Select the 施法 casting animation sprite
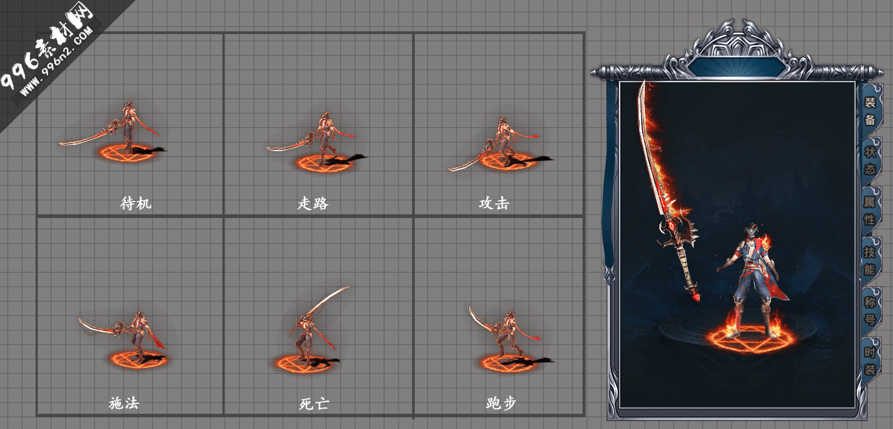The width and height of the screenshot is (893, 429). pos(125,338)
